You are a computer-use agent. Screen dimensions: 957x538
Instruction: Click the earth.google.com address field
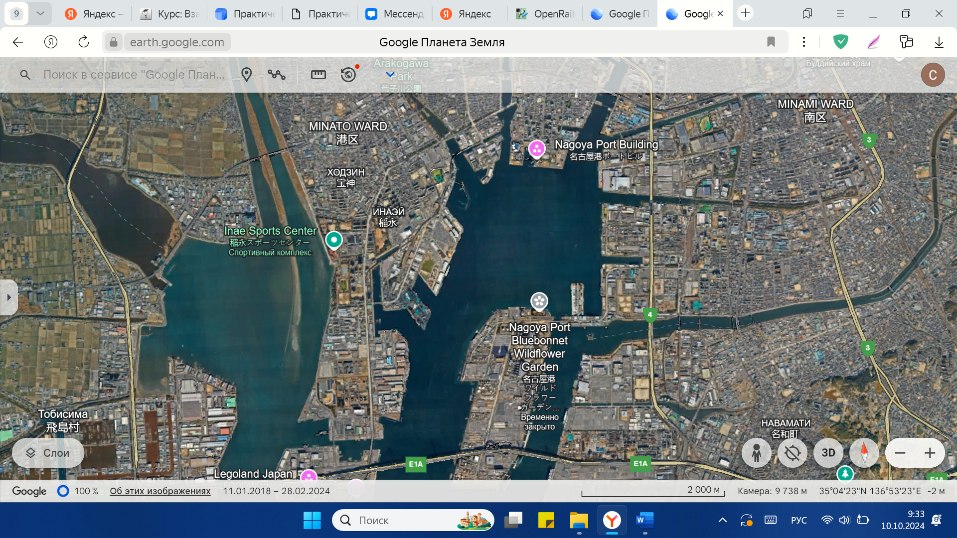(177, 42)
